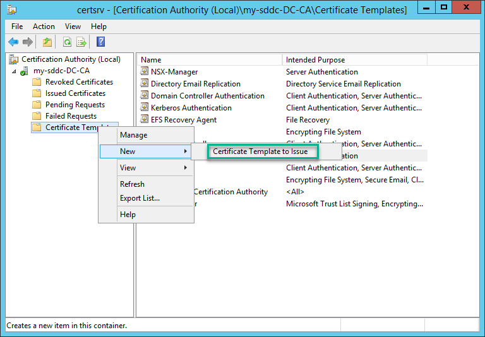The height and width of the screenshot is (337, 485).
Task: Select the Failed Requests tree item
Action: tap(71, 116)
